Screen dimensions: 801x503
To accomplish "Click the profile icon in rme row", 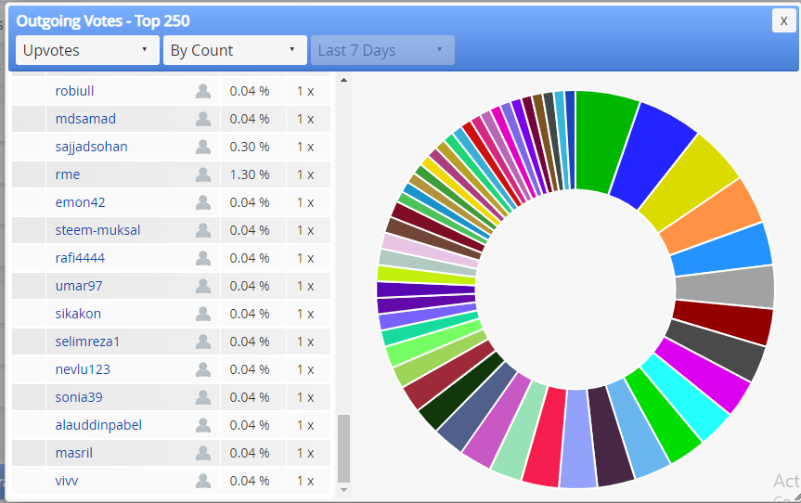I will click(203, 174).
